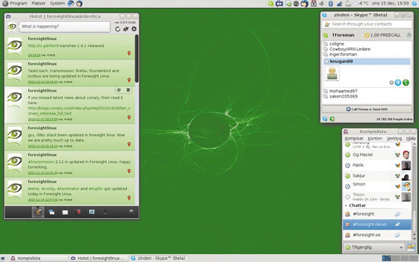Open the search magnifier tab in Hotot
This screenshot has width=419, height=262.
tap(132, 212)
